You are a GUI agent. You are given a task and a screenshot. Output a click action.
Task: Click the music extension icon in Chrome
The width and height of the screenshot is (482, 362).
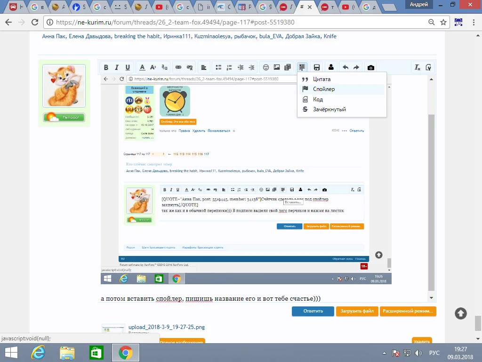pos(458,22)
